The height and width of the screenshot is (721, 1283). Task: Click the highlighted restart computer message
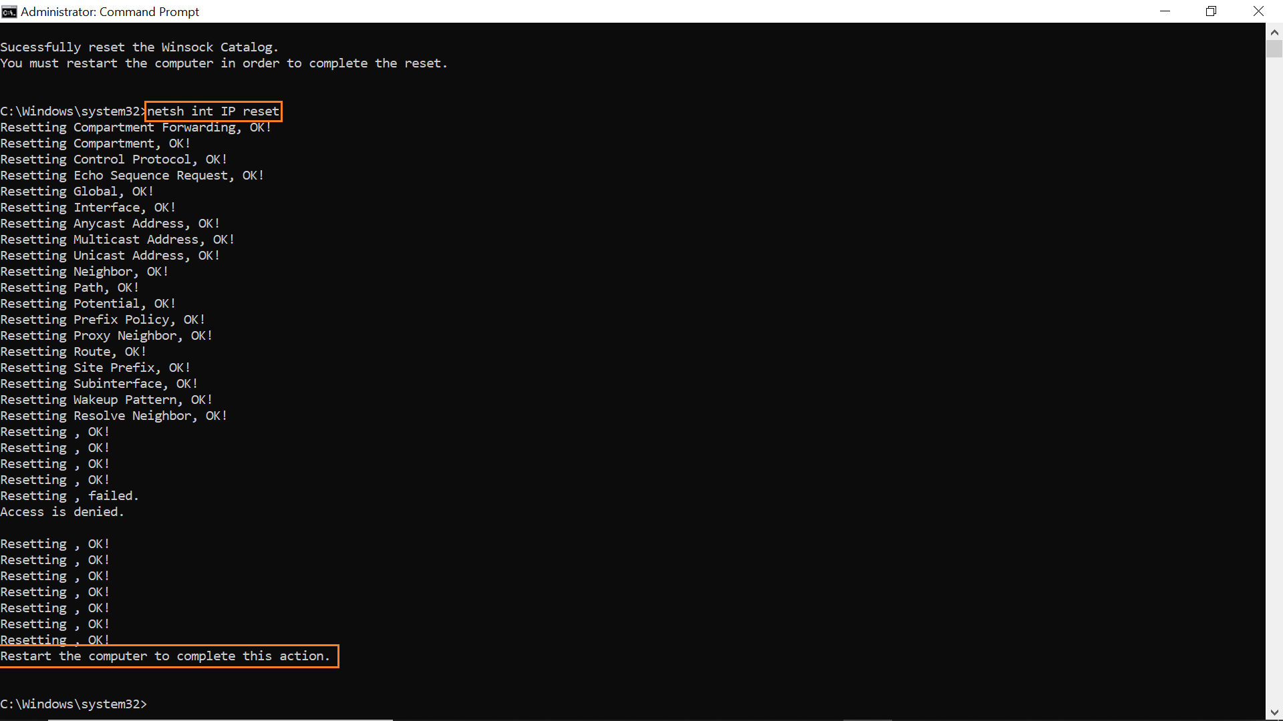click(x=166, y=656)
